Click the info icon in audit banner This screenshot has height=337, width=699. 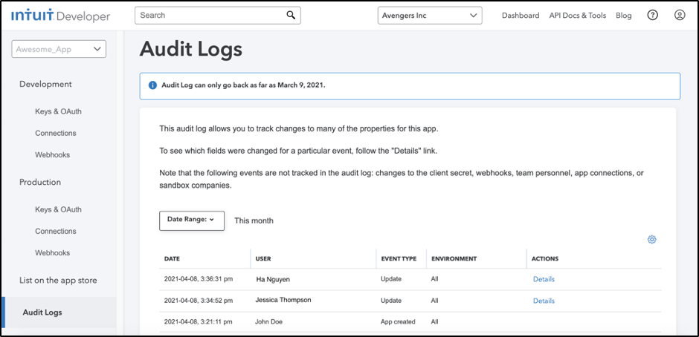tap(152, 85)
